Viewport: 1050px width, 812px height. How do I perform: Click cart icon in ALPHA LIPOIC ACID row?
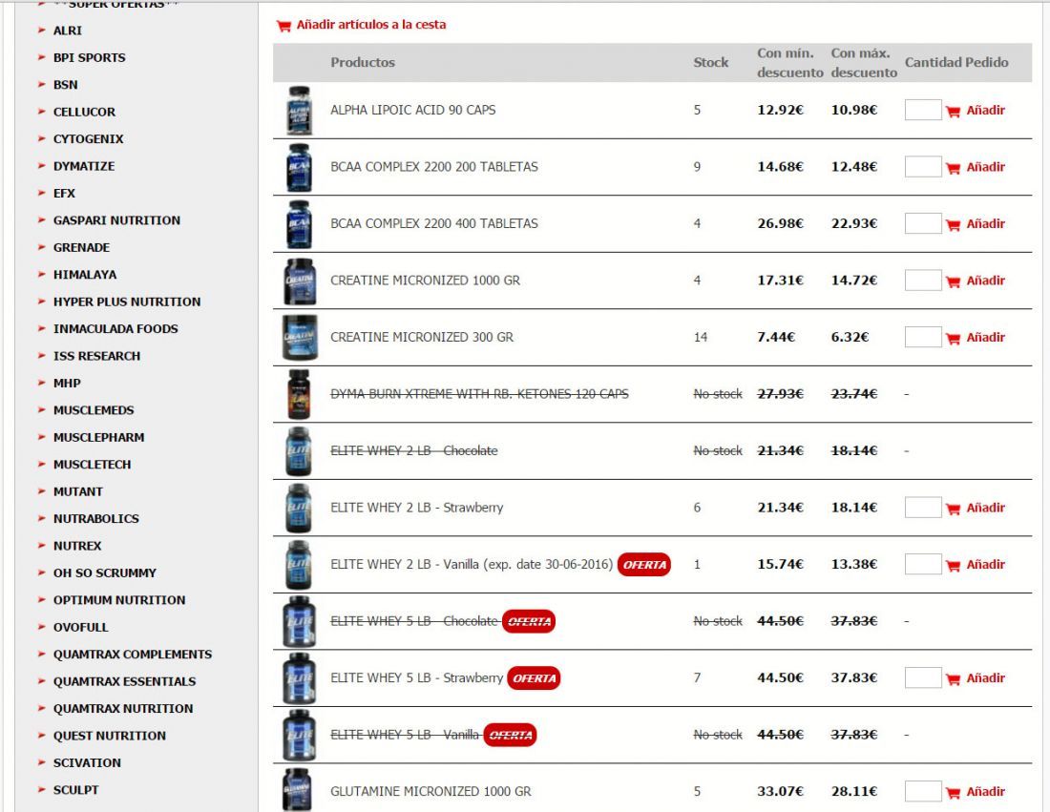point(953,111)
